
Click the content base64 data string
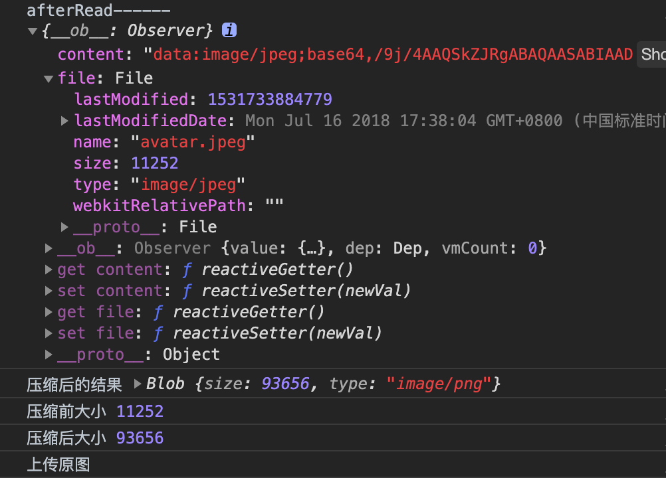[393, 54]
